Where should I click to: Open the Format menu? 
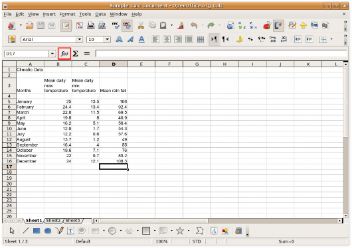67,14
